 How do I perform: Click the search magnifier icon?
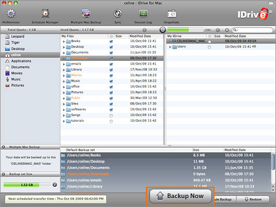pos(235,30)
